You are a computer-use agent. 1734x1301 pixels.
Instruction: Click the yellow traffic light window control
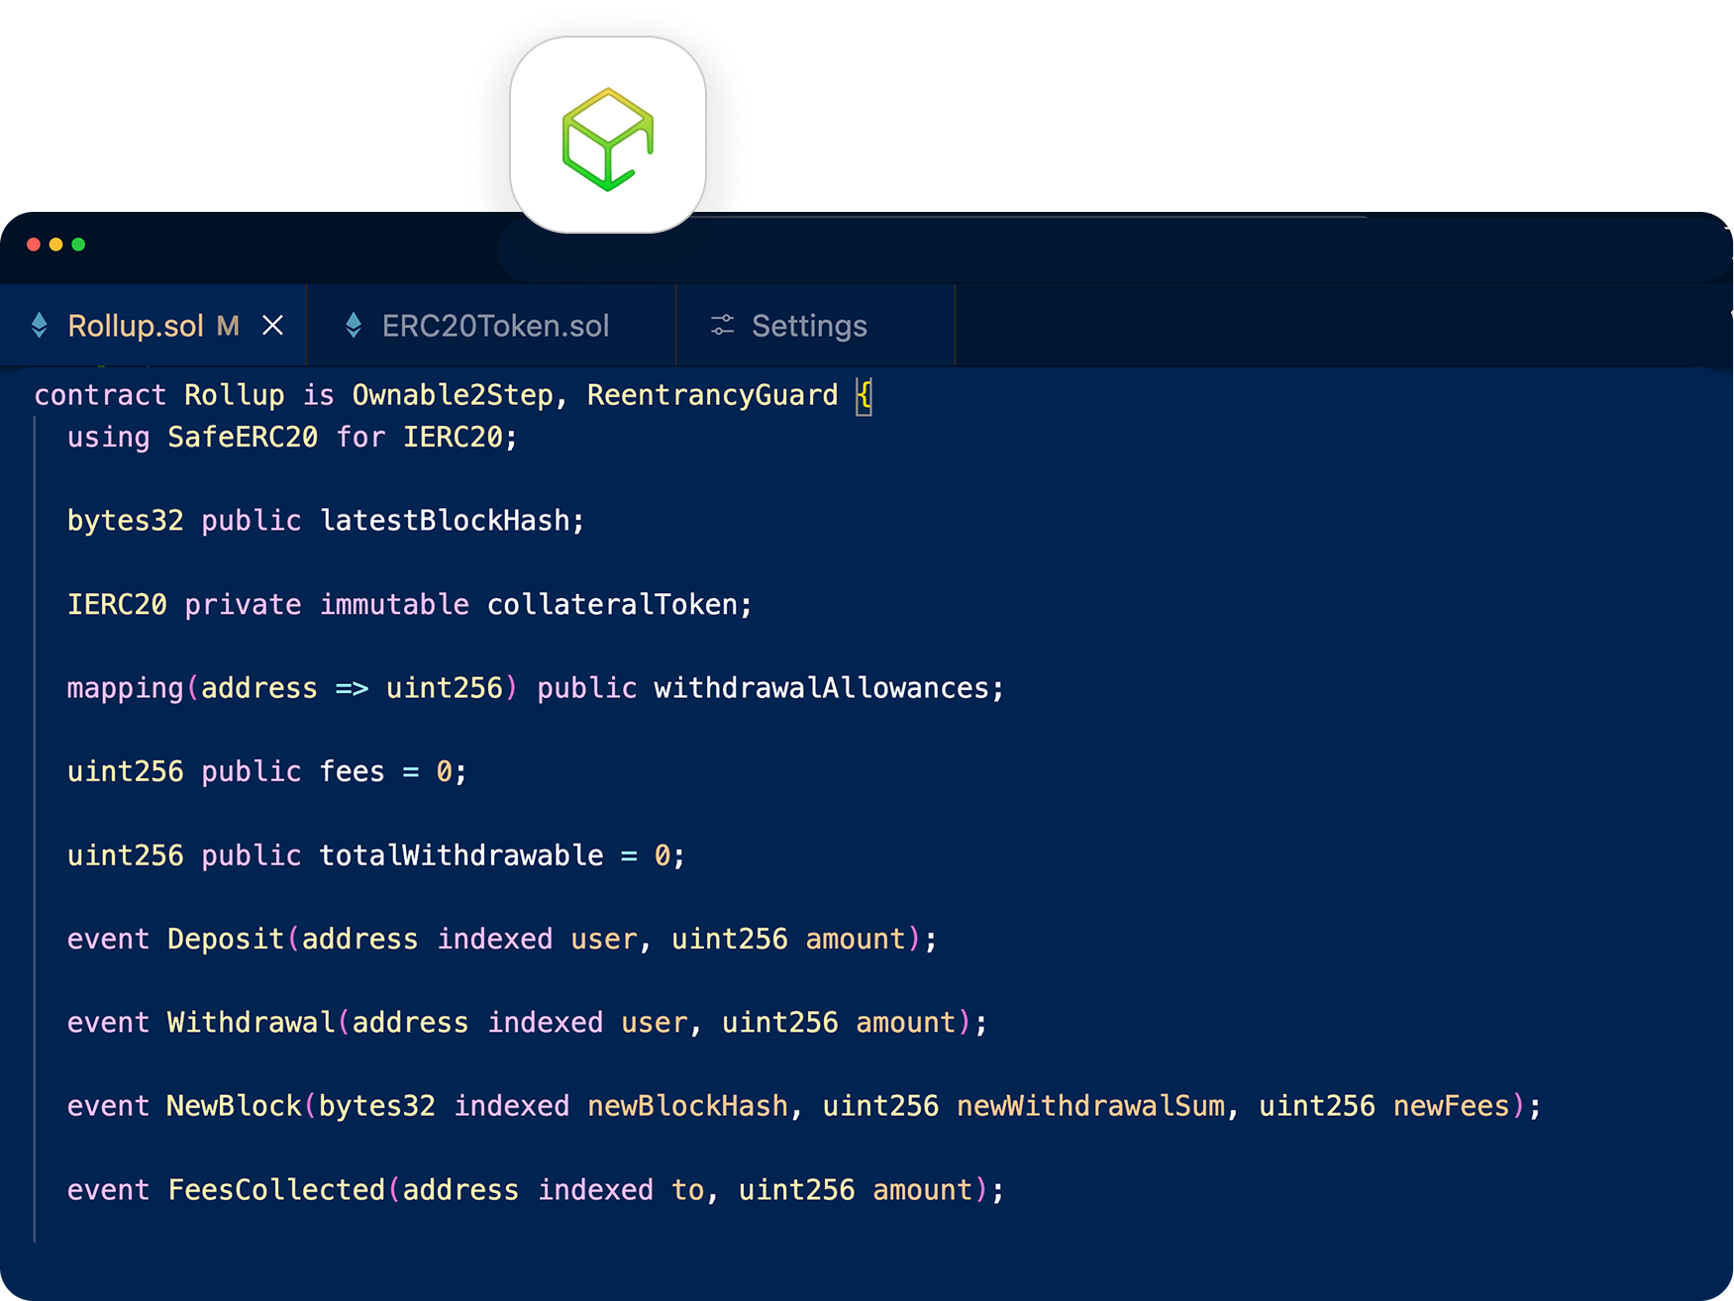pos(56,245)
